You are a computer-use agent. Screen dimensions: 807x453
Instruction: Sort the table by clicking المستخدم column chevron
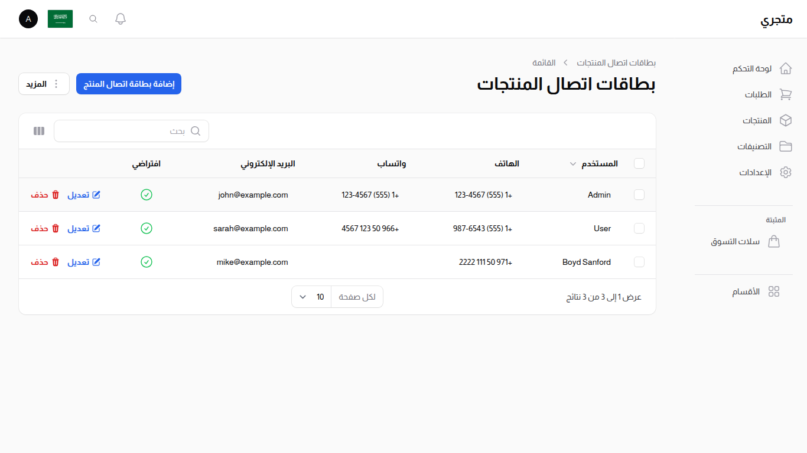coord(572,163)
